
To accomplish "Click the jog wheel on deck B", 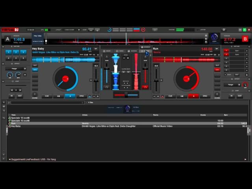I will [x=186, y=79].
